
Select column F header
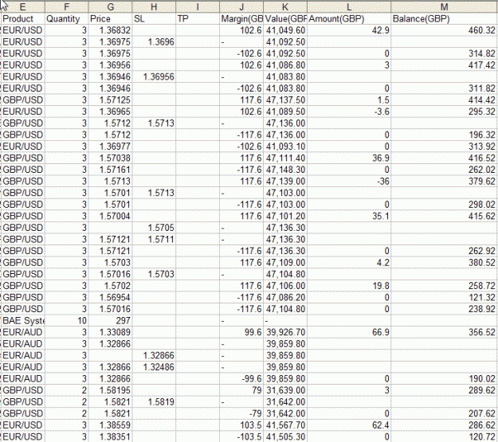coord(67,6)
